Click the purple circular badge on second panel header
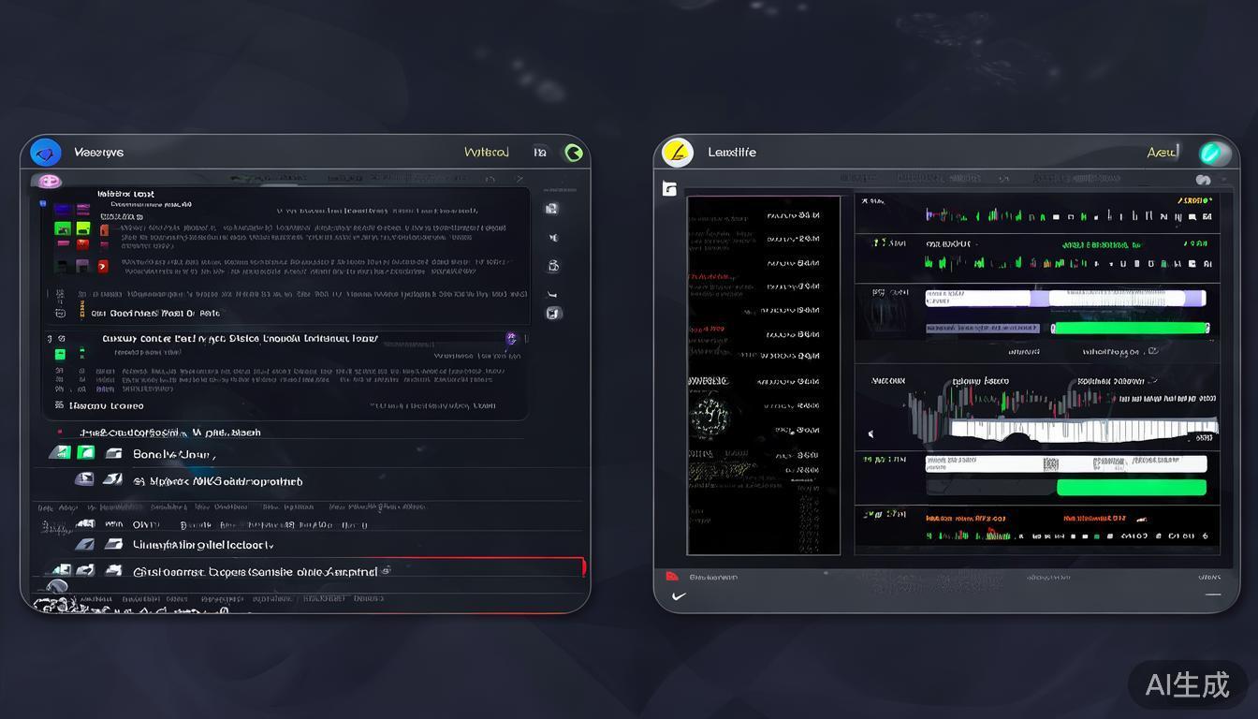 pyautogui.click(x=511, y=338)
